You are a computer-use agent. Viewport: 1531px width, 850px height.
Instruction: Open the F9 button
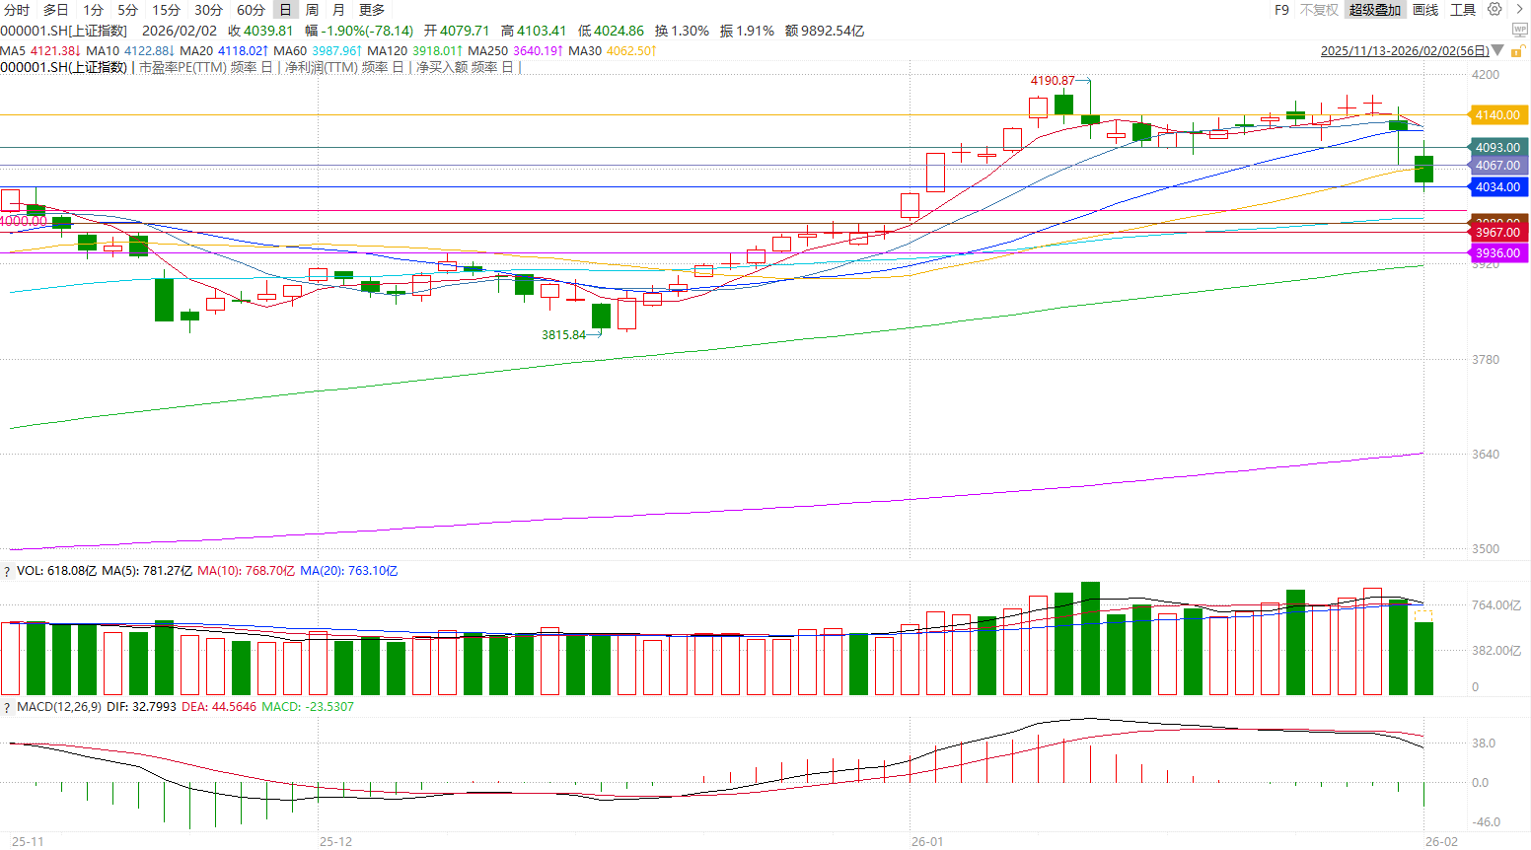point(1281,10)
